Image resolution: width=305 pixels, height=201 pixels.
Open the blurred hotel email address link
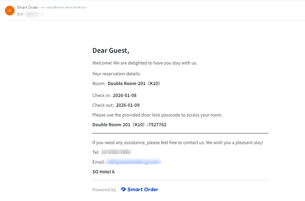tap(133, 162)
